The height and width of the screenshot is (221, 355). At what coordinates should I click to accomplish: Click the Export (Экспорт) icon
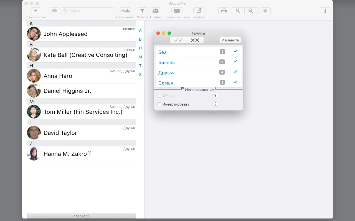[x=199, y=11]
